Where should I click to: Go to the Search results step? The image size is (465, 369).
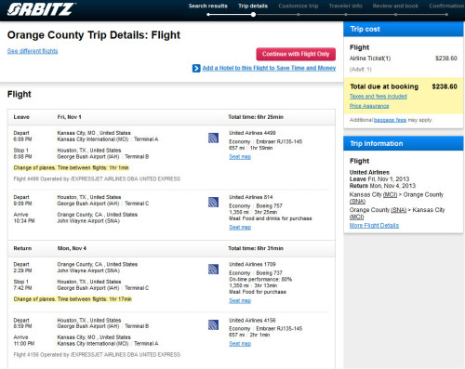click(208, 6)
